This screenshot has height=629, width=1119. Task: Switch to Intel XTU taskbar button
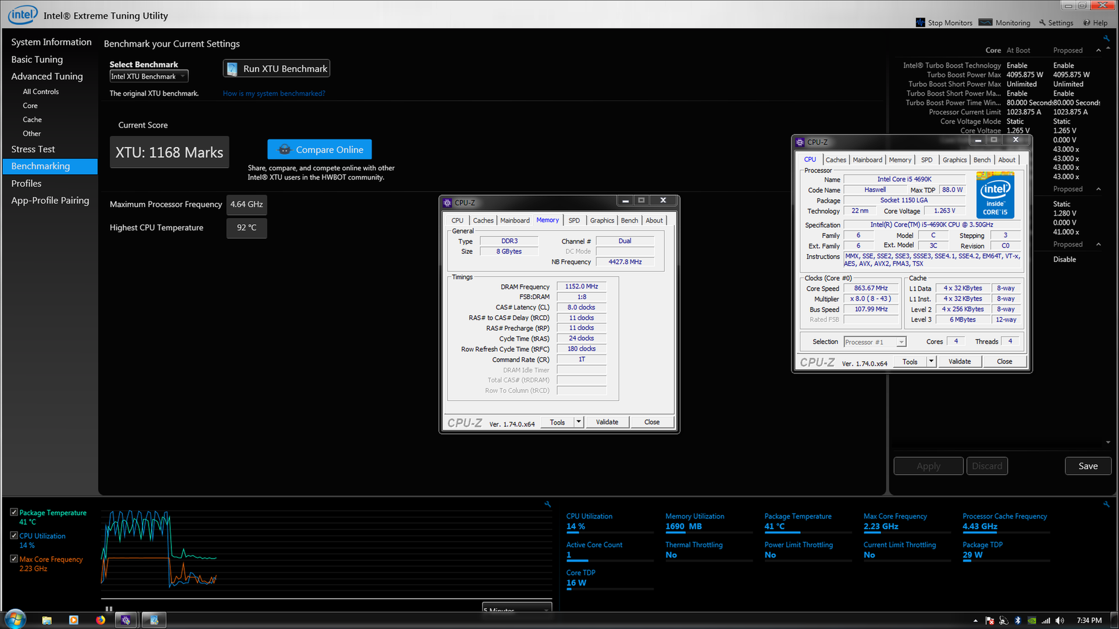[x=154, y=620]
